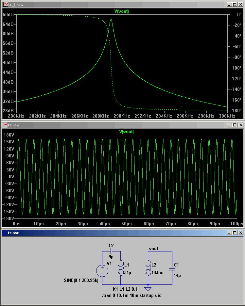Click the 300KHz frequency axis label
245x306 pixels.
tap(227, 116)
